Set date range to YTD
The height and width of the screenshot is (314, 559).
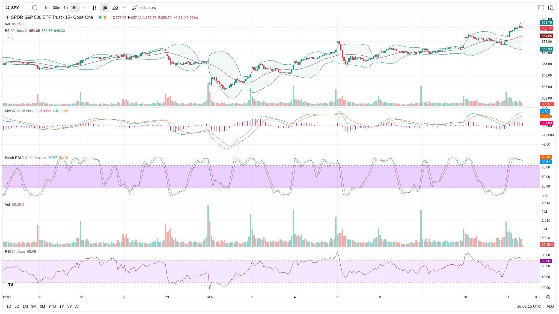coord(52,306)
